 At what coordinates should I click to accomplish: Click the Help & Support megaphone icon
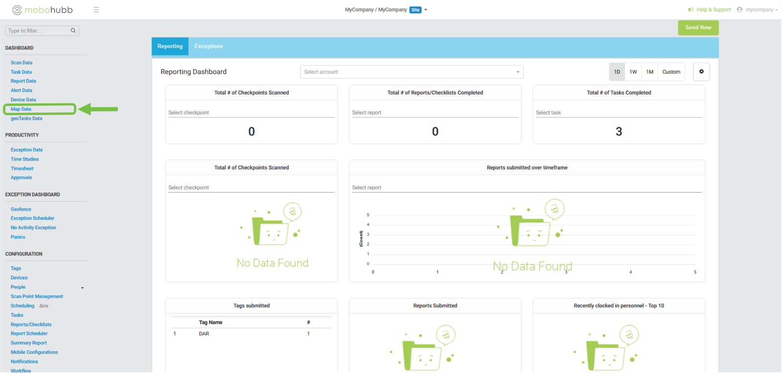[691, 10]
